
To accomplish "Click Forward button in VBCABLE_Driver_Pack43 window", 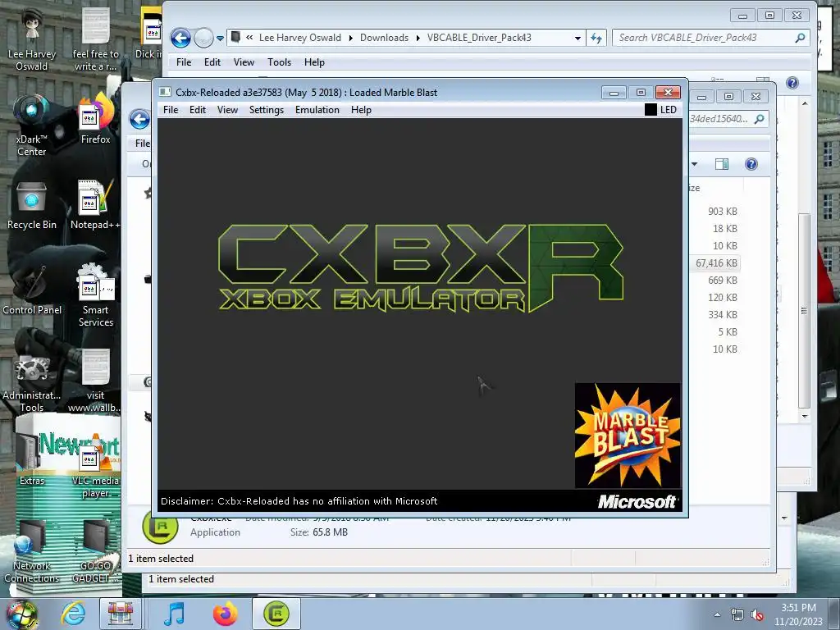I will 203,38.
